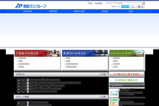Click the 鳥取ガスグループ logo
The height and width of the screenshot is (106, 159).
[31, 6]
